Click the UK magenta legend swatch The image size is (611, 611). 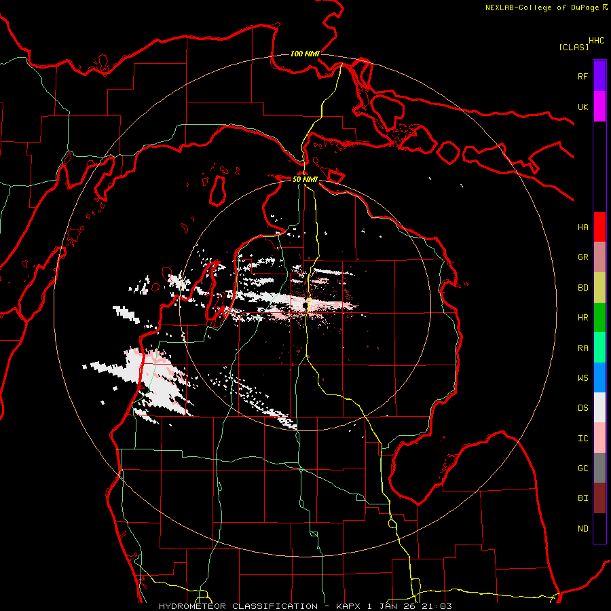click(x=599, y=107)
